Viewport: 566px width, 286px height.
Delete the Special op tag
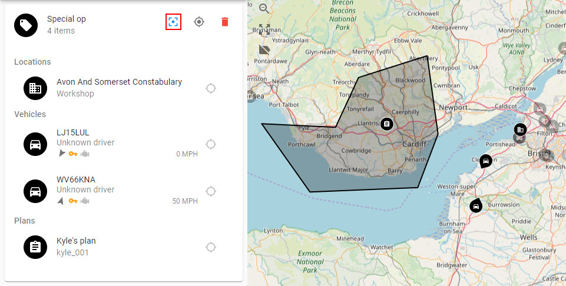[224, 22]
